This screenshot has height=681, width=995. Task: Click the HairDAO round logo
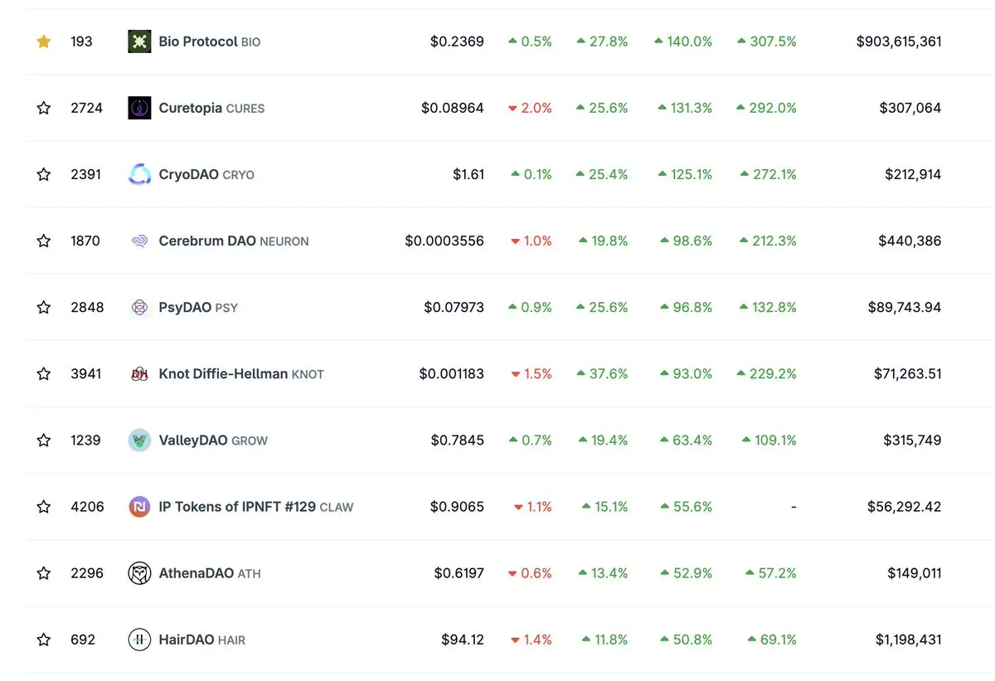click(x=139, y=640)
